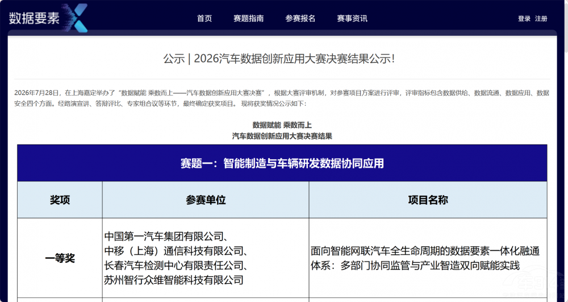Select the 汽车数据创新应用大赛决赛结果 heading
The image size is (568, 302).
[282, 136]
